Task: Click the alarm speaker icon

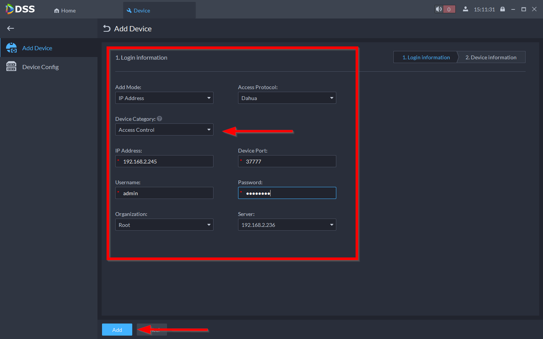Action: (439, 9)
